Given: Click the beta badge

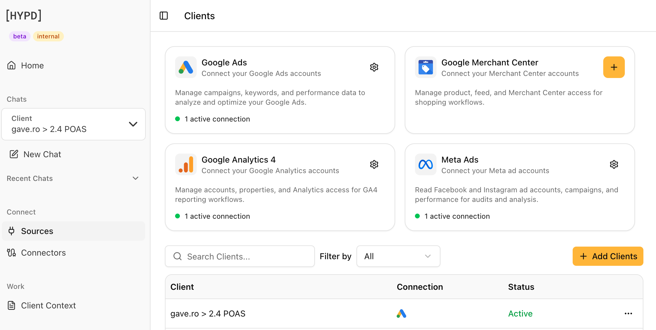Looking at the screenshot, I should click(x=20, y=36).
